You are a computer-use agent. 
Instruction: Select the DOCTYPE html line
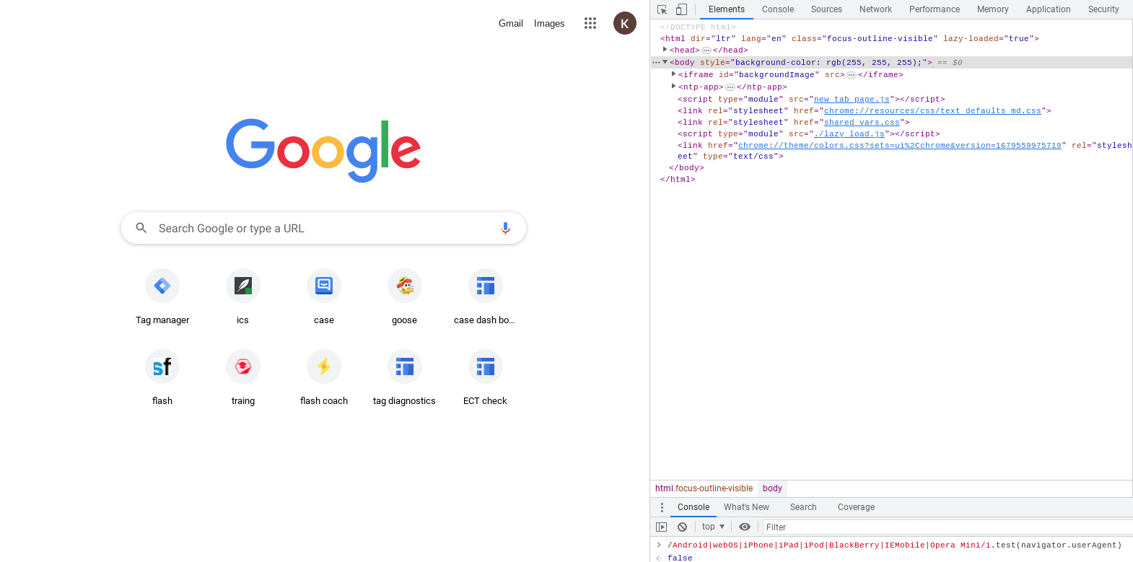pos(698,27)
